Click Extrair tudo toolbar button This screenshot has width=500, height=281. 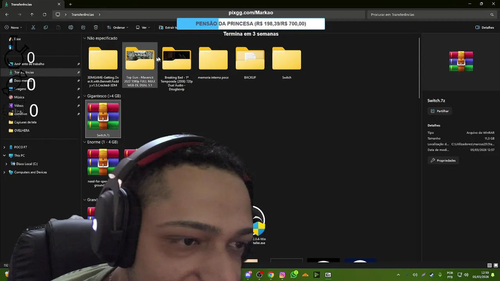[x=167, y=27]
